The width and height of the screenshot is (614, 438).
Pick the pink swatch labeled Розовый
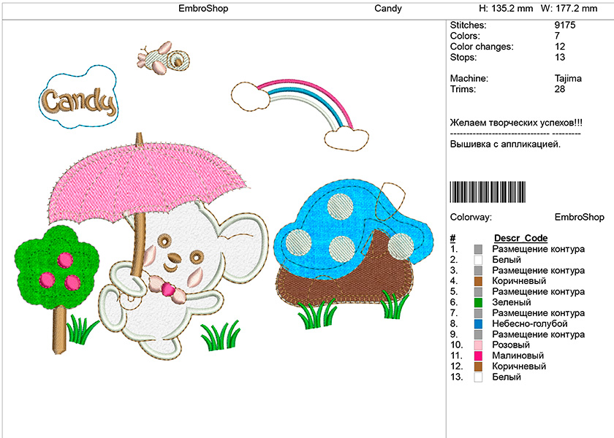(x=478, y=345)
